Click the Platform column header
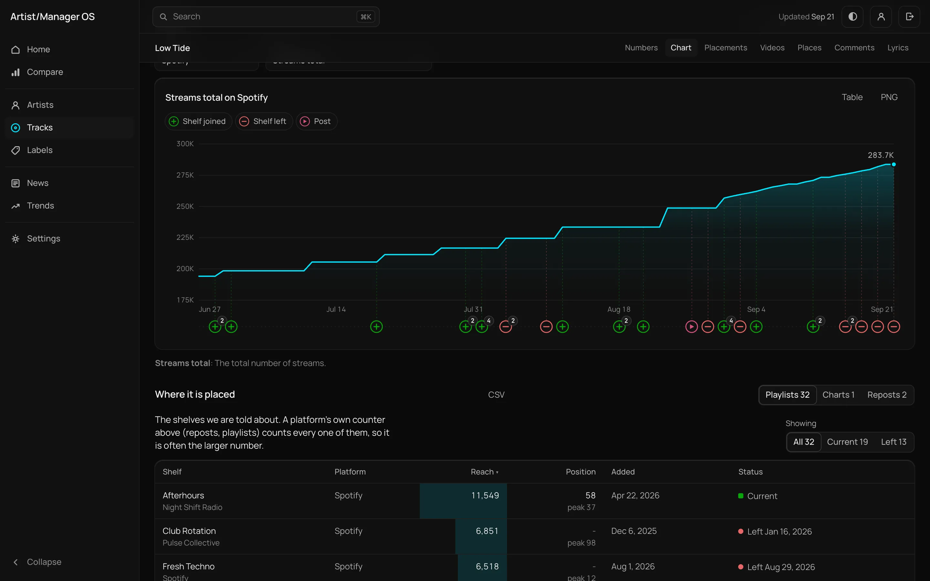 click(x=350, y=472)
